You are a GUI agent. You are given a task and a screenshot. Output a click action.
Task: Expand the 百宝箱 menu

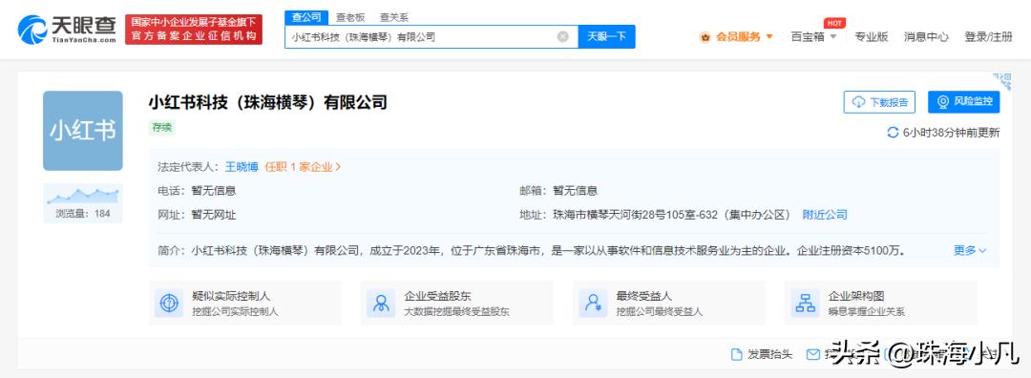(x=814, y=37)
